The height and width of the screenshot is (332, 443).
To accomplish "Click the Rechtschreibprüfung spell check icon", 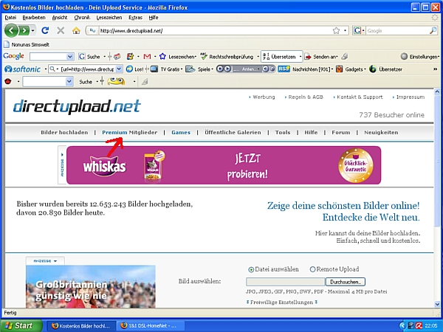I will [203, 56].
